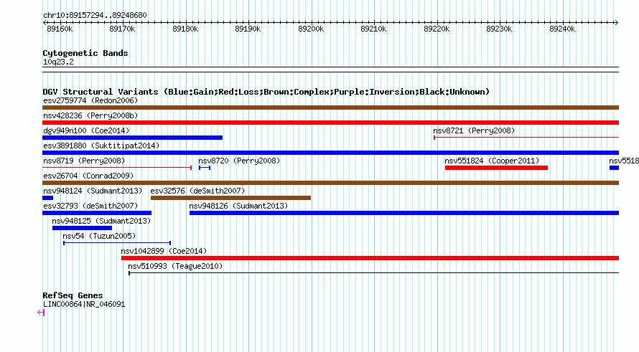Open the nsv8719 (Perry2008) label
639x352 pixels.
[84, 161]
